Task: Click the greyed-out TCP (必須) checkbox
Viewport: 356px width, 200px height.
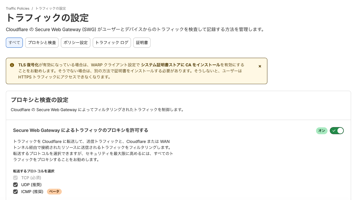Action: tap(16, 178)
